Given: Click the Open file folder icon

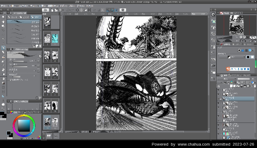Looking at the screenshot, I should pyautogui.click(x=56, y=10).
